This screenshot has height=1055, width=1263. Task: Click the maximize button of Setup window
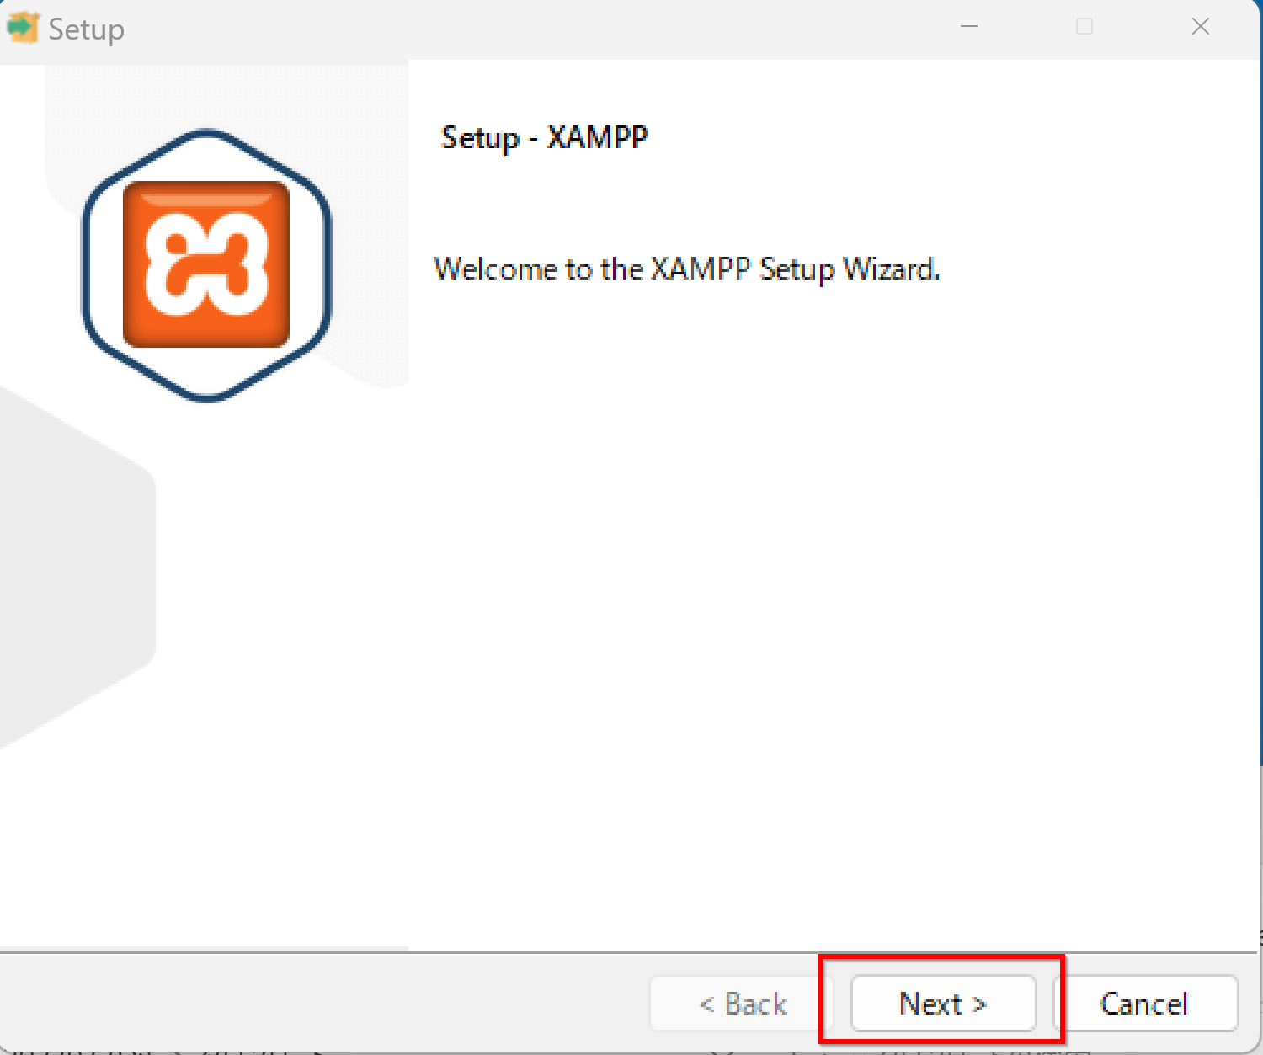coord(1084,26)
